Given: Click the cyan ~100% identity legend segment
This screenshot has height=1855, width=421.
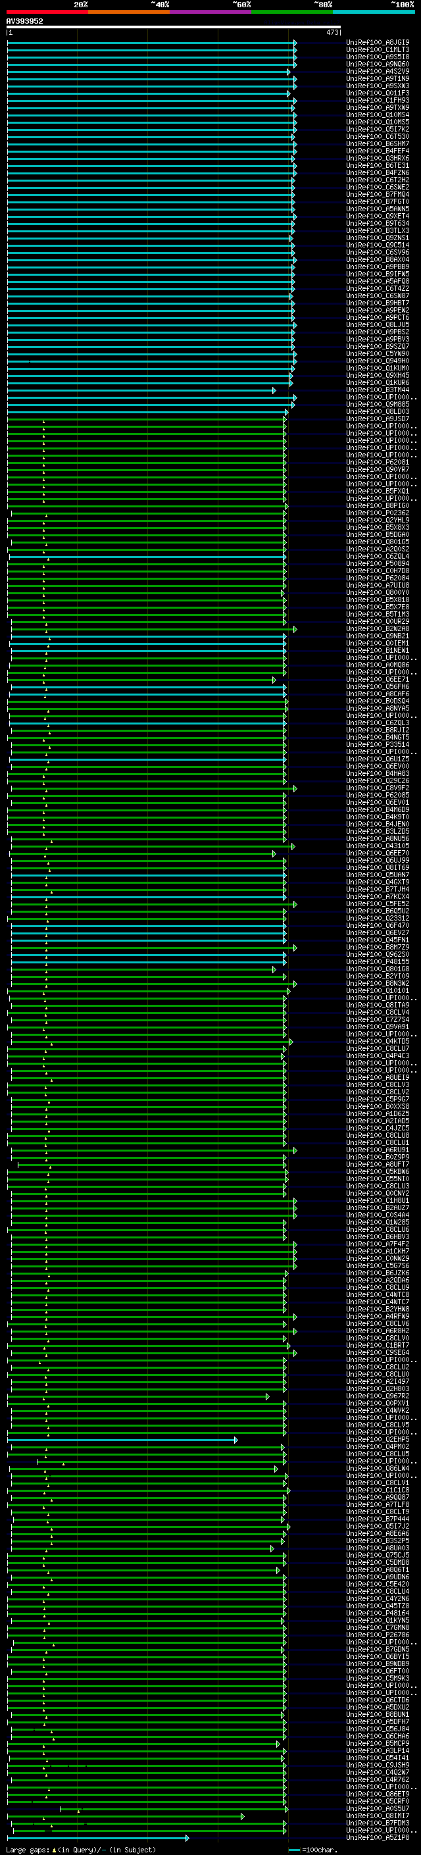Looking at the screenshot, I should [x=374, y=12].
